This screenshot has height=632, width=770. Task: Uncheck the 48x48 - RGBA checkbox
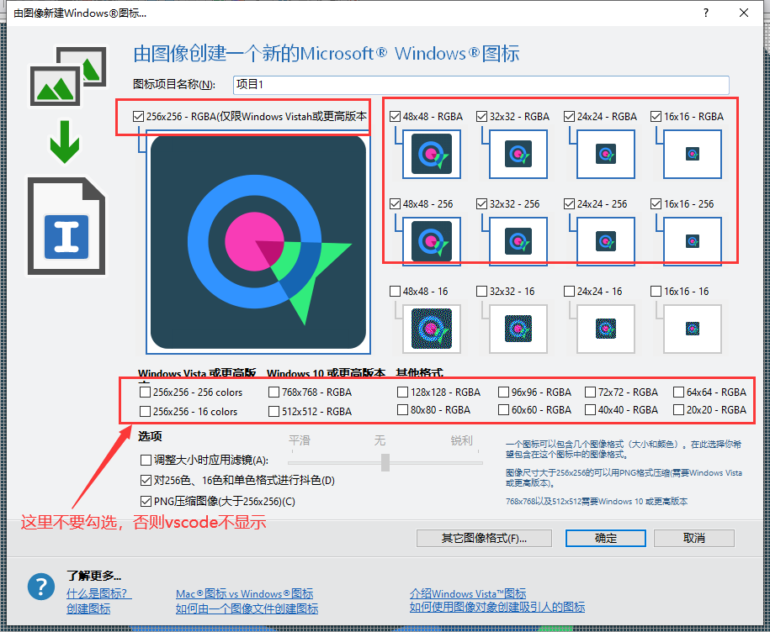(395, 117)
